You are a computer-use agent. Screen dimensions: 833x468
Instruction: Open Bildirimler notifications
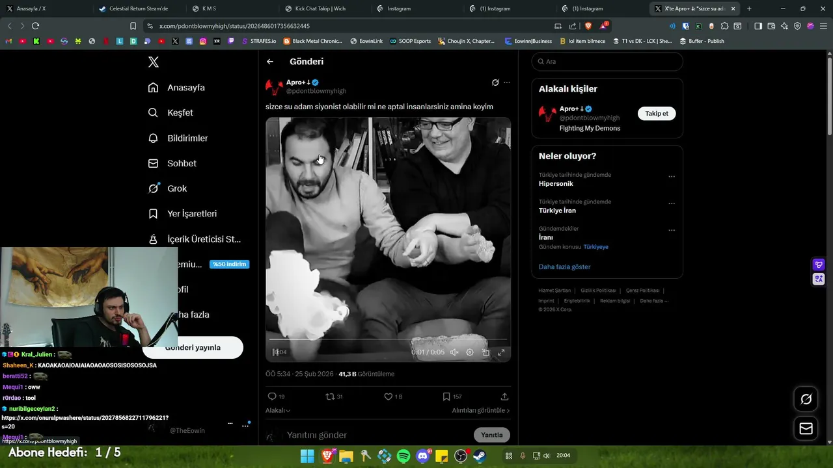pyautogui.click(x=178, y=138)
